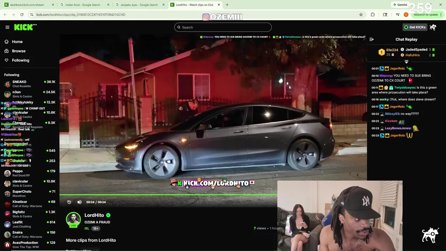Click the Twtysblueyes username in chat replay
The width and height of the screenshot is (446, 251).
(x=405, y=88)
